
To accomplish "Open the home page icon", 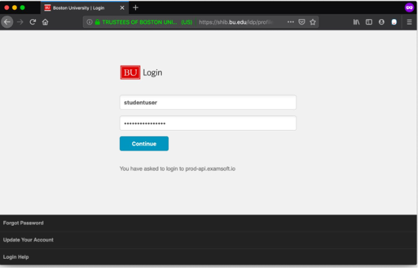I will (x=45, y=22).
